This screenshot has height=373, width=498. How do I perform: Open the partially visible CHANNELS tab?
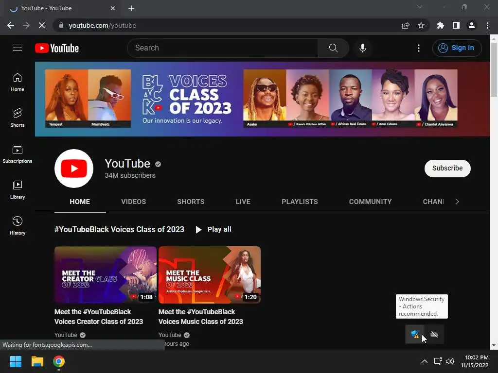click(x=433, y=202)
